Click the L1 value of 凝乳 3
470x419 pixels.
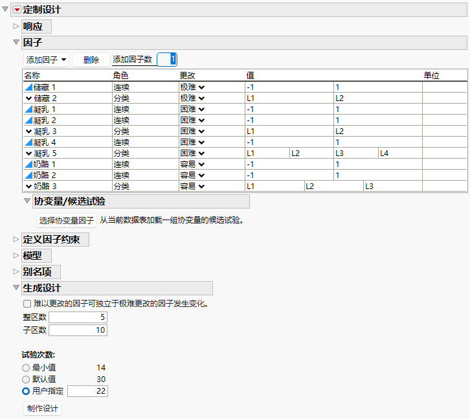pos(289,131)
